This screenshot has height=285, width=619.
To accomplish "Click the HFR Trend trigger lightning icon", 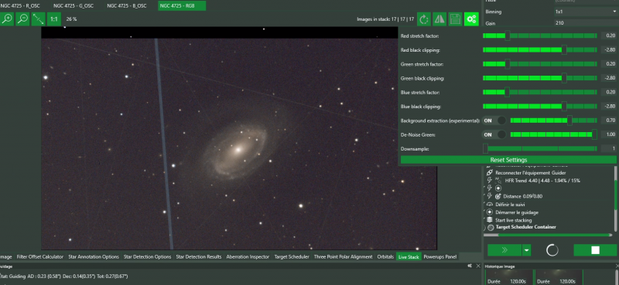I will (x=490, y=180).
